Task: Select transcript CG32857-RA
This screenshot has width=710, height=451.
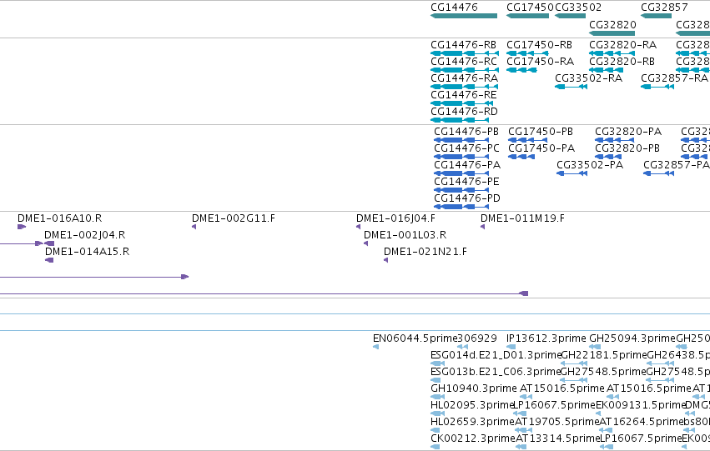Action: 674,78
